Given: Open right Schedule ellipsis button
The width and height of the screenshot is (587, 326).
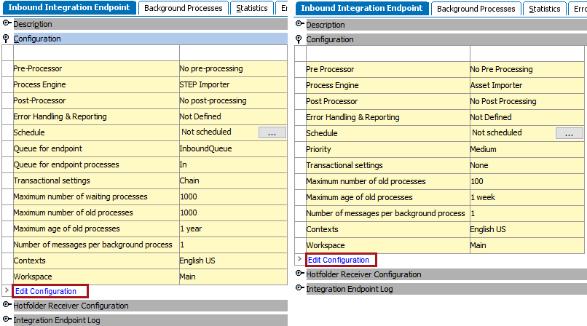Looking at the screenshot, I should [569, 133].
